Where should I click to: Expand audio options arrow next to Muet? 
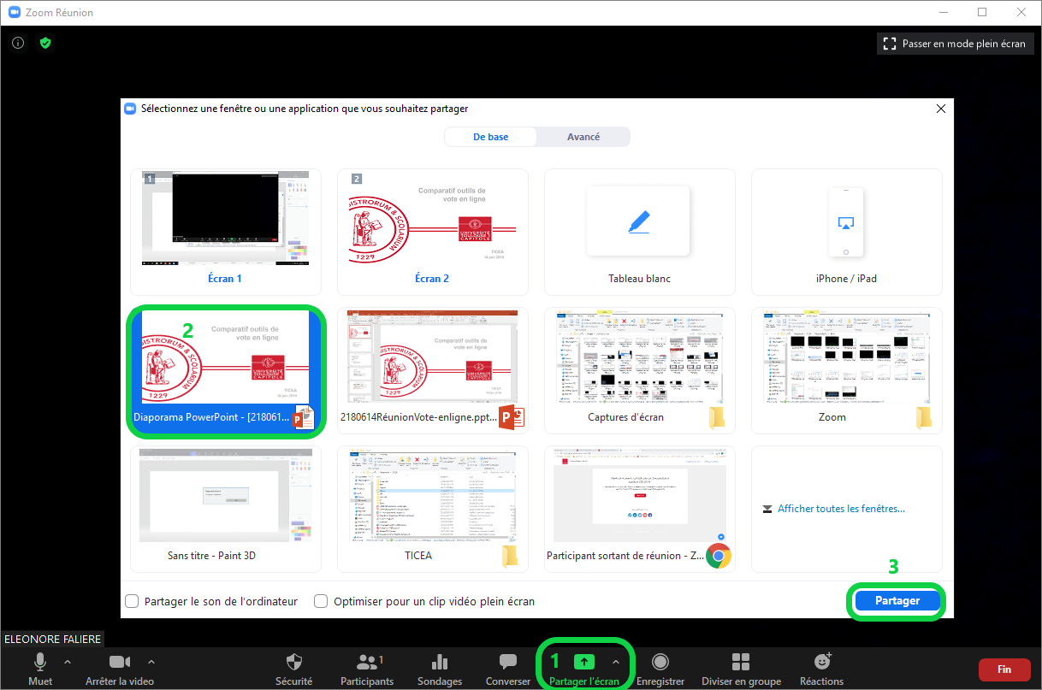68,662
